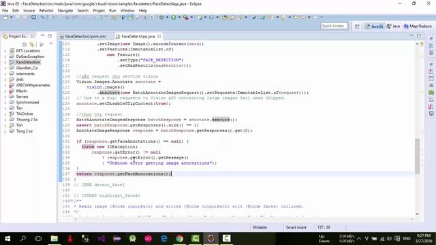436x245 pixels.
Task: Open the File menu
Action: 5,11
